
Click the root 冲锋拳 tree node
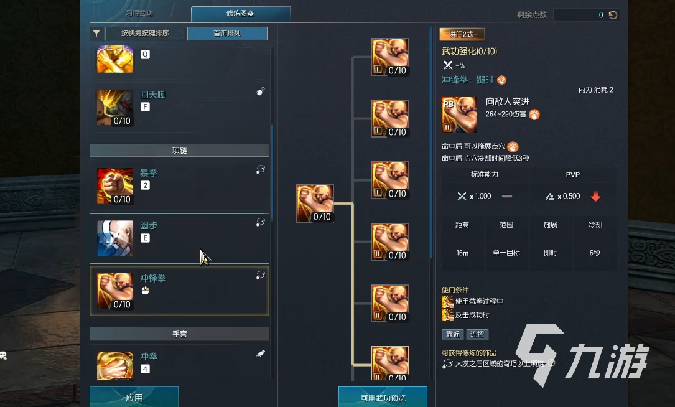pyautogui.click(x=315, y=203)
